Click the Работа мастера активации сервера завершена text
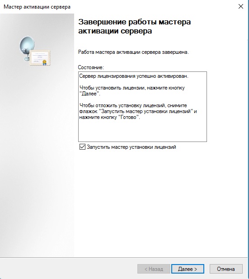 pos(133,52)
